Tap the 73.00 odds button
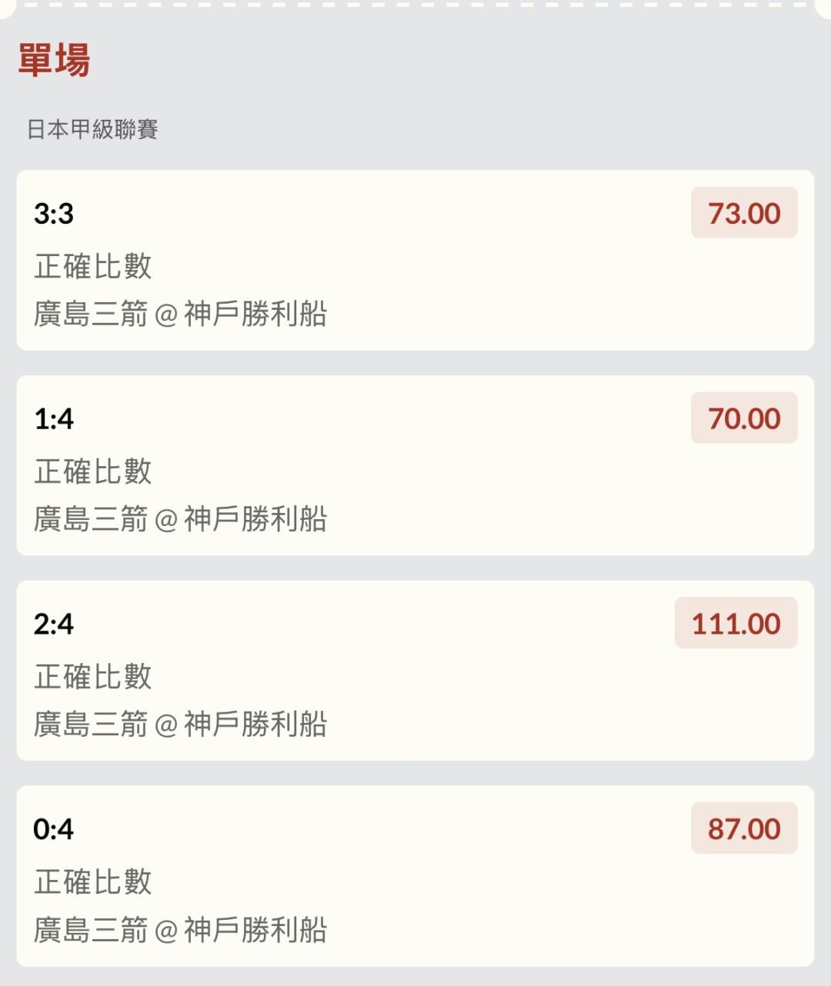 pyautogui.click(x=743, y=213)
